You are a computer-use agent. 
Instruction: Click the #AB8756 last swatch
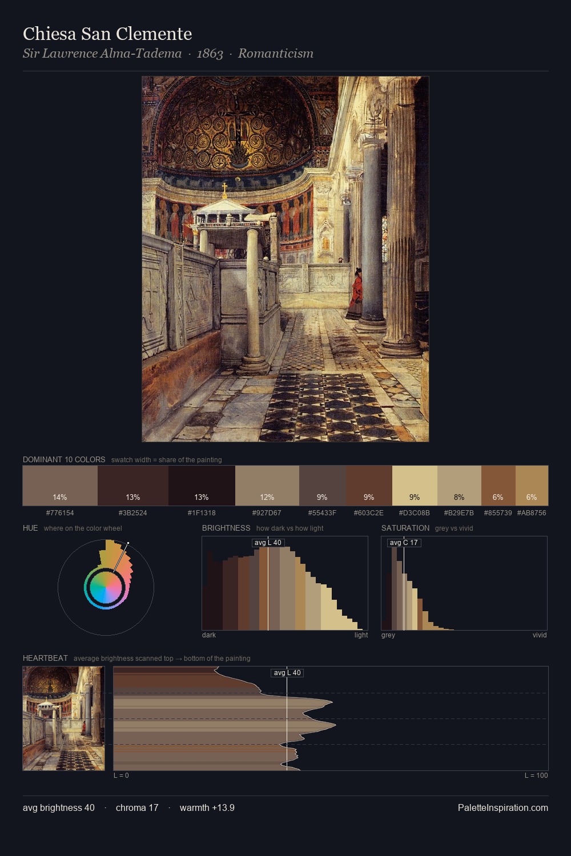click(532, 486)
